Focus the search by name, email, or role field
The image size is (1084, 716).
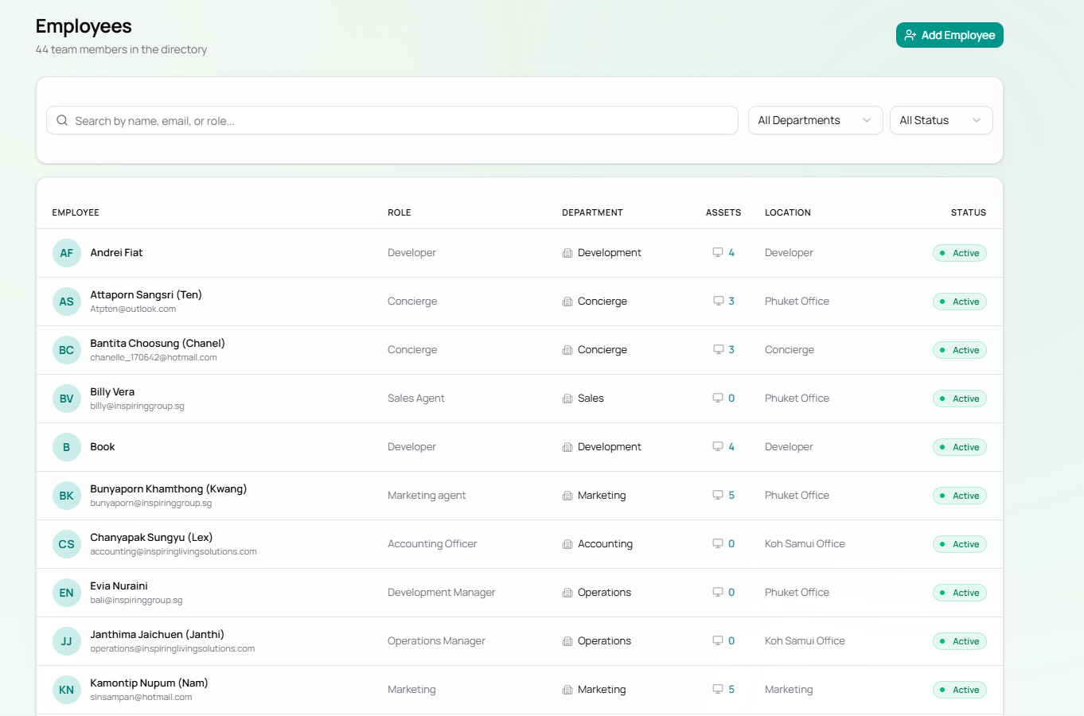click(392, 120)
